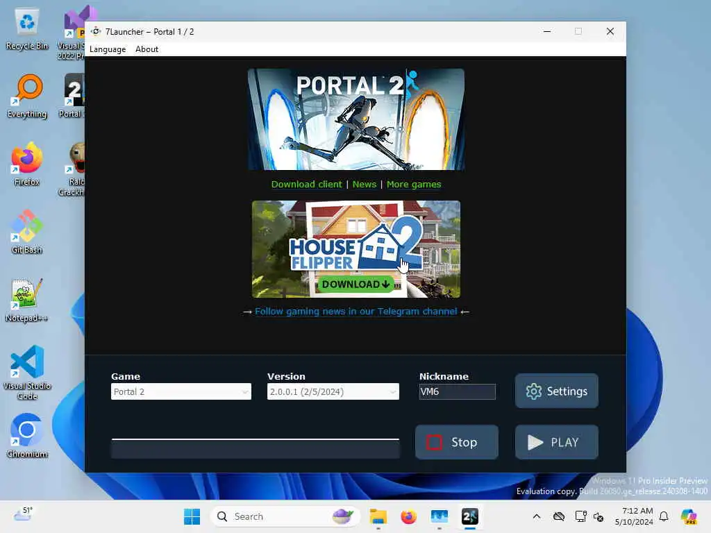Follow the Telegram channel gaming news link
Viewport: 711px width, 533px height.
pyautogui.click(x=356, y=312)
